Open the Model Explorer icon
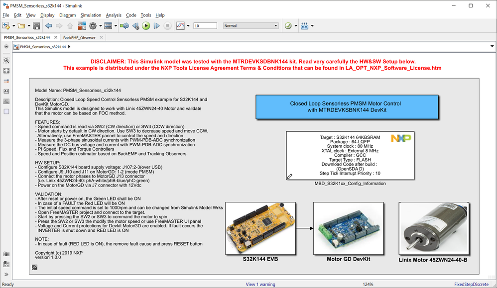Image resolution: width=497 pixels, height=288 pixels. (108, 26)
